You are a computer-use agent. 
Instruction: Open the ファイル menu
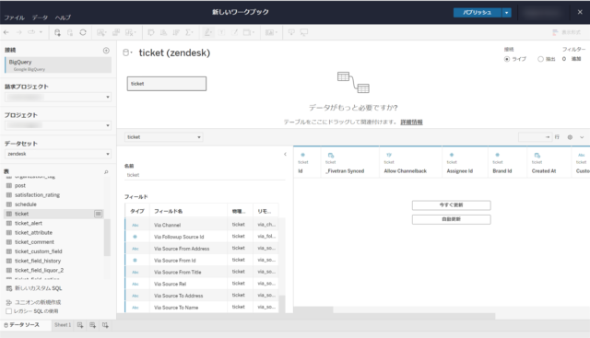point(14,17)
